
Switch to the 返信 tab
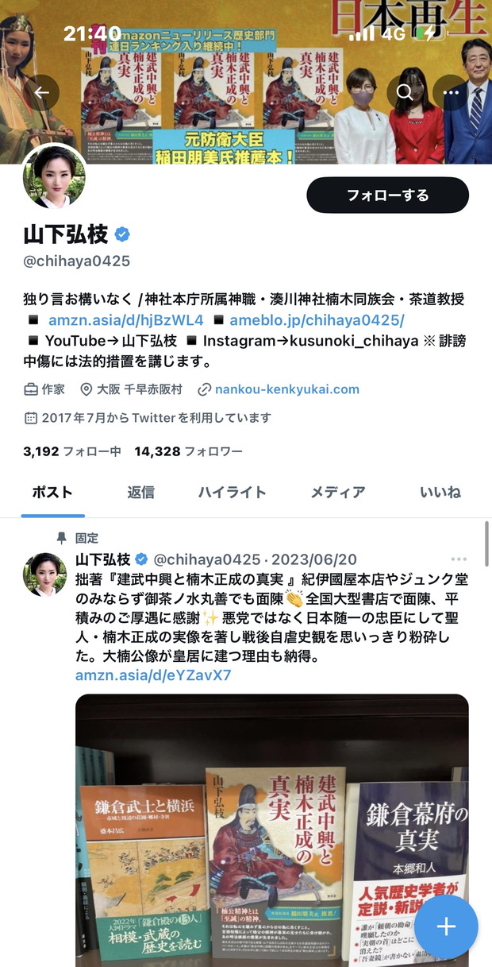pos(140,492)
